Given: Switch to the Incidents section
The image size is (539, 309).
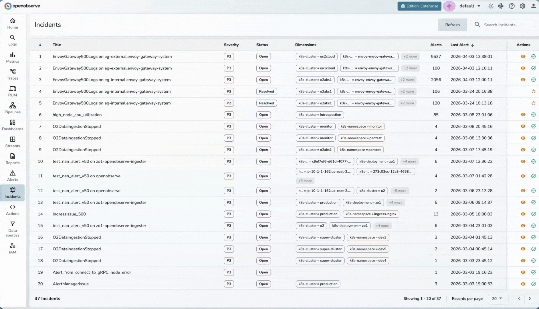Looking at the screenshot, I should click(12, 193).
